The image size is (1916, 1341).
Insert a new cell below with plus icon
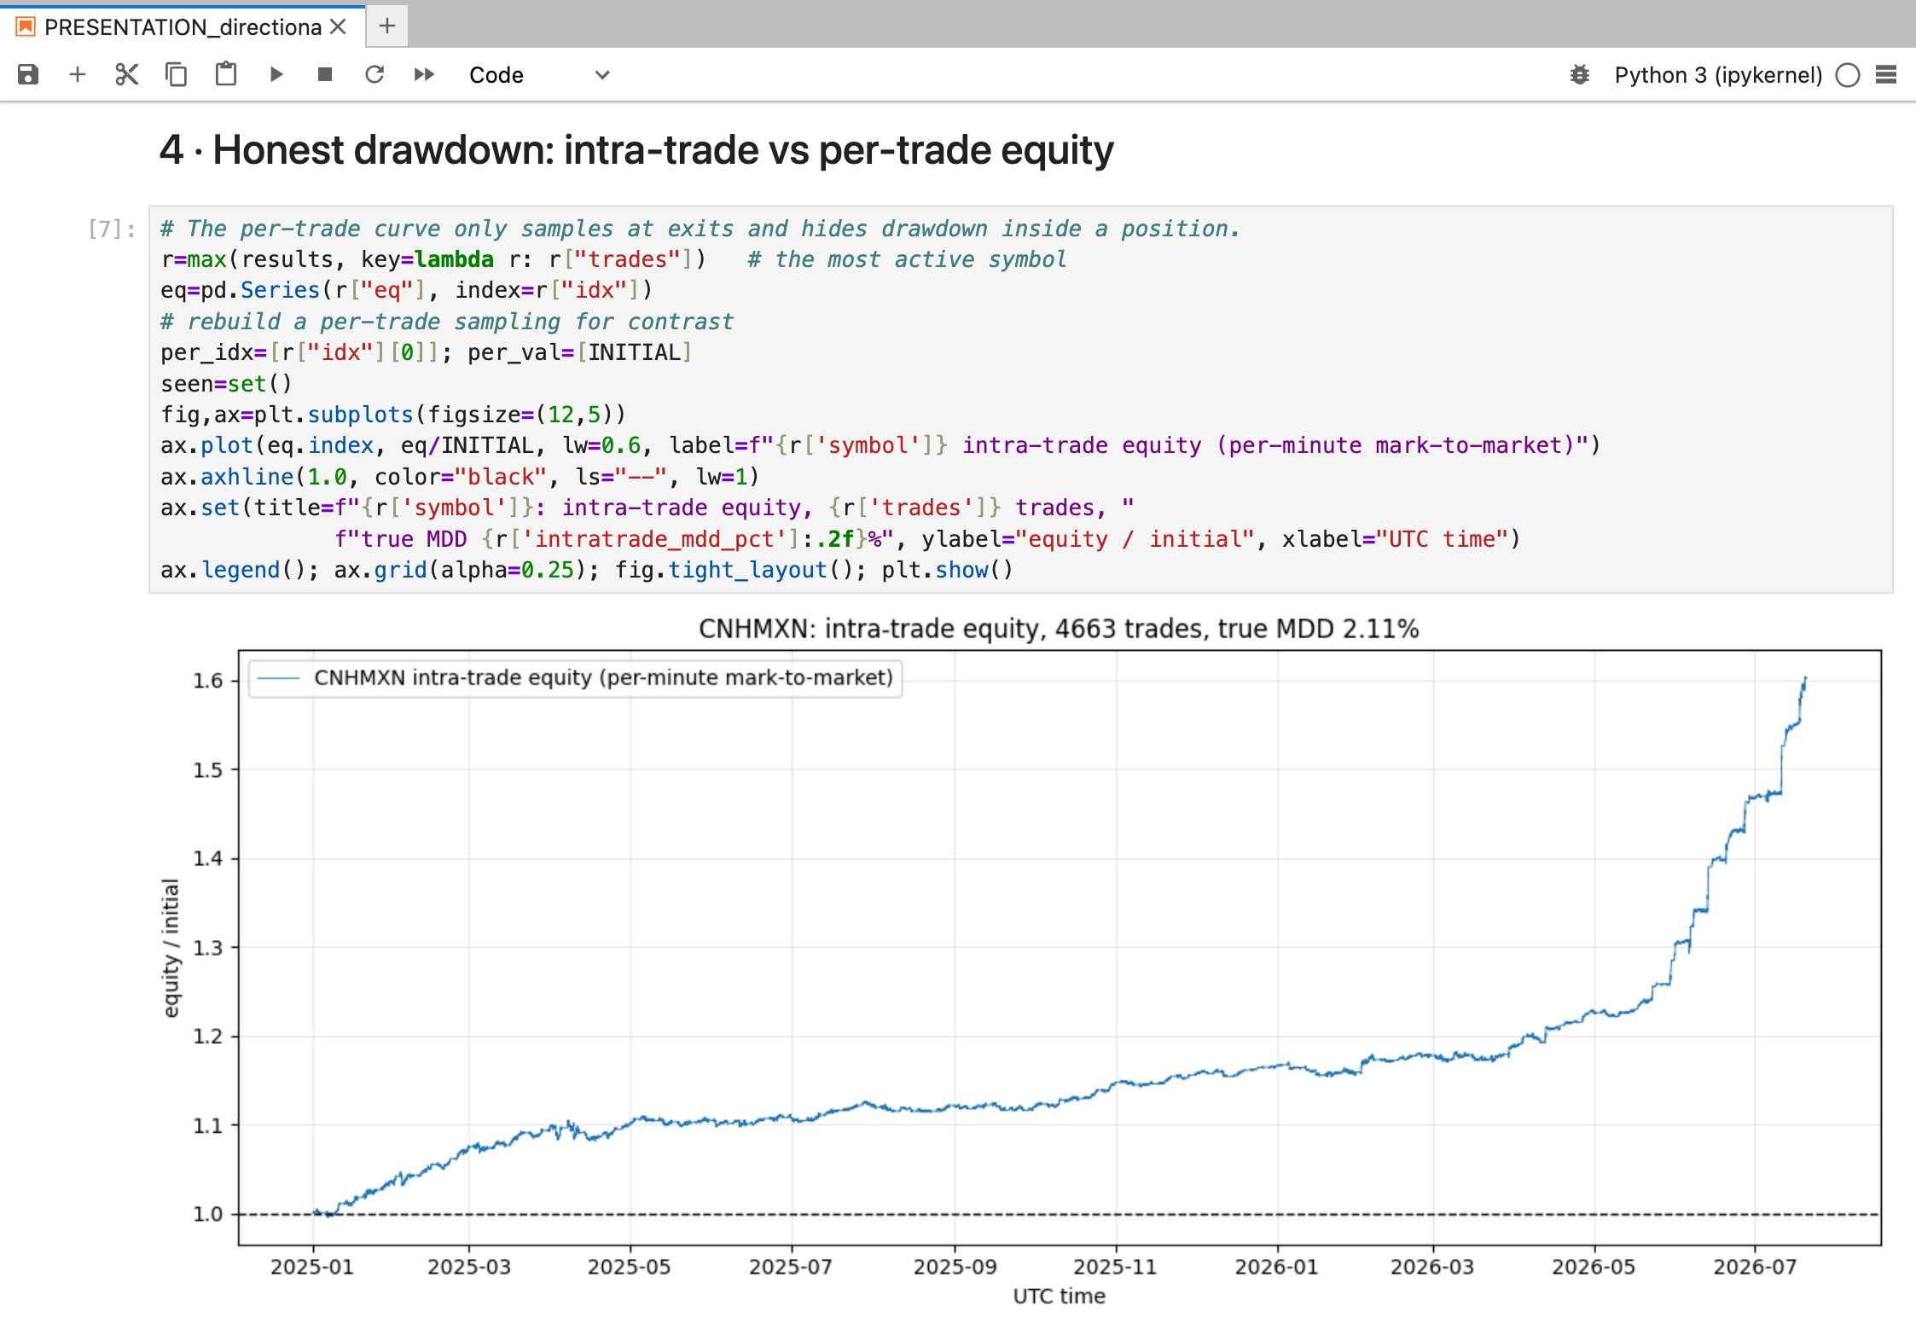click(78, 75)
